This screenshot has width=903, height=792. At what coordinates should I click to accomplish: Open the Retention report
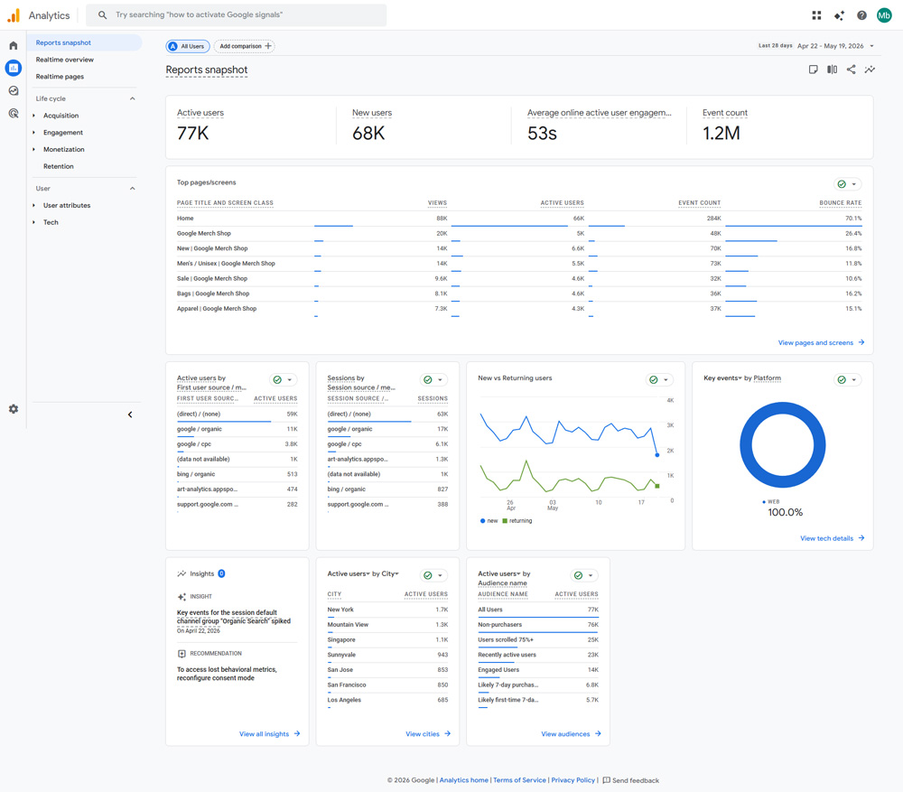point(58,166)
